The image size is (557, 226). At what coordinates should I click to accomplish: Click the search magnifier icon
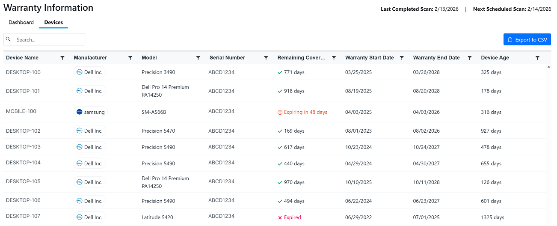click(8, 39)
